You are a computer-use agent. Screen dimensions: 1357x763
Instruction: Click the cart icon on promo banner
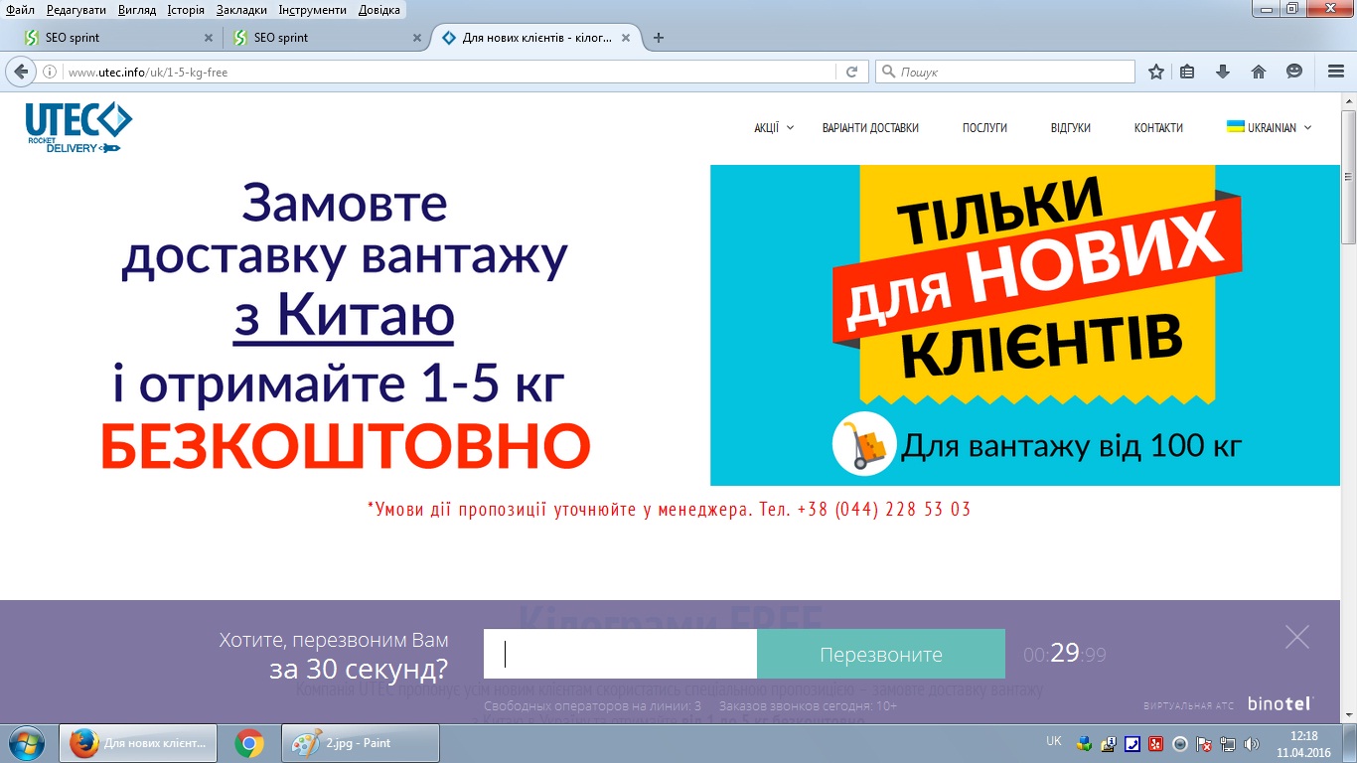point(864,444)
